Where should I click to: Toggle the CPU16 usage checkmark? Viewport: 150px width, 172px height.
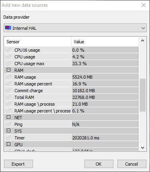pyautogui.click(x=8, y=50)
